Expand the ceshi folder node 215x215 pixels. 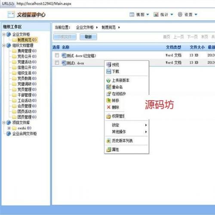tap(9, 128)
